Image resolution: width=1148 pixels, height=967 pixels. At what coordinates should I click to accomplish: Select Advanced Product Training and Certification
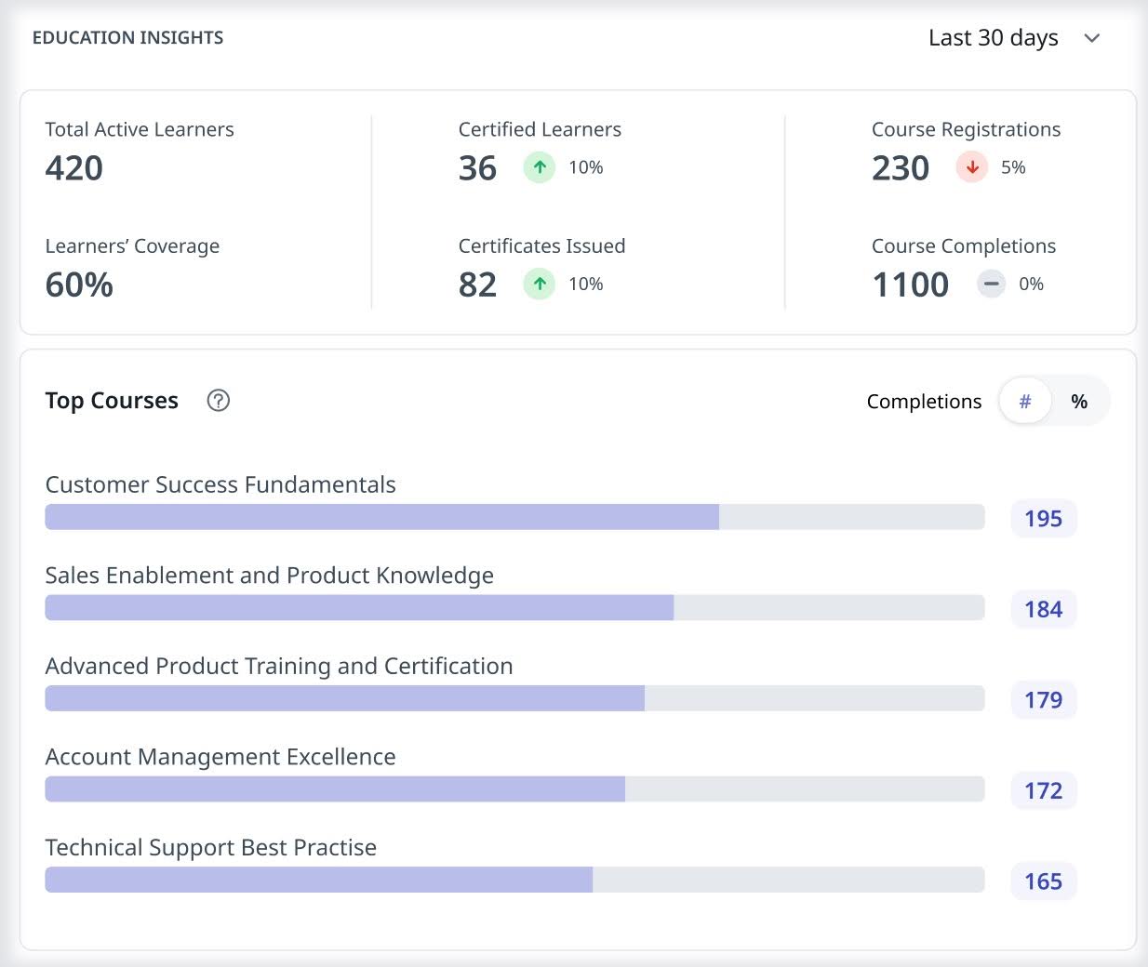point(278,666)
